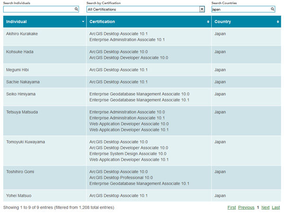Click Japan in Kohsuke Hada's row
The image size is (284, 213).
point(220,52)
